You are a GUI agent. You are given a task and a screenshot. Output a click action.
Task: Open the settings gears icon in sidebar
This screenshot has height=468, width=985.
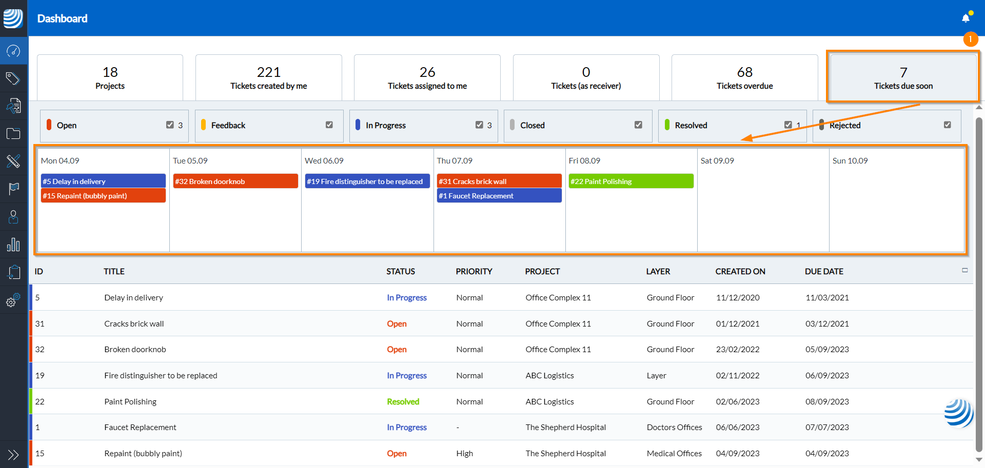(x=13, y=300)
